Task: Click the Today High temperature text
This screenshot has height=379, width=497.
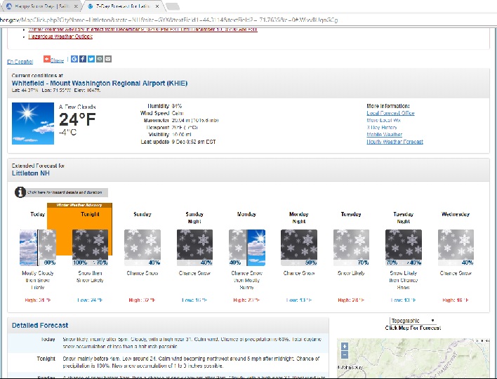Action: (38, 300)
